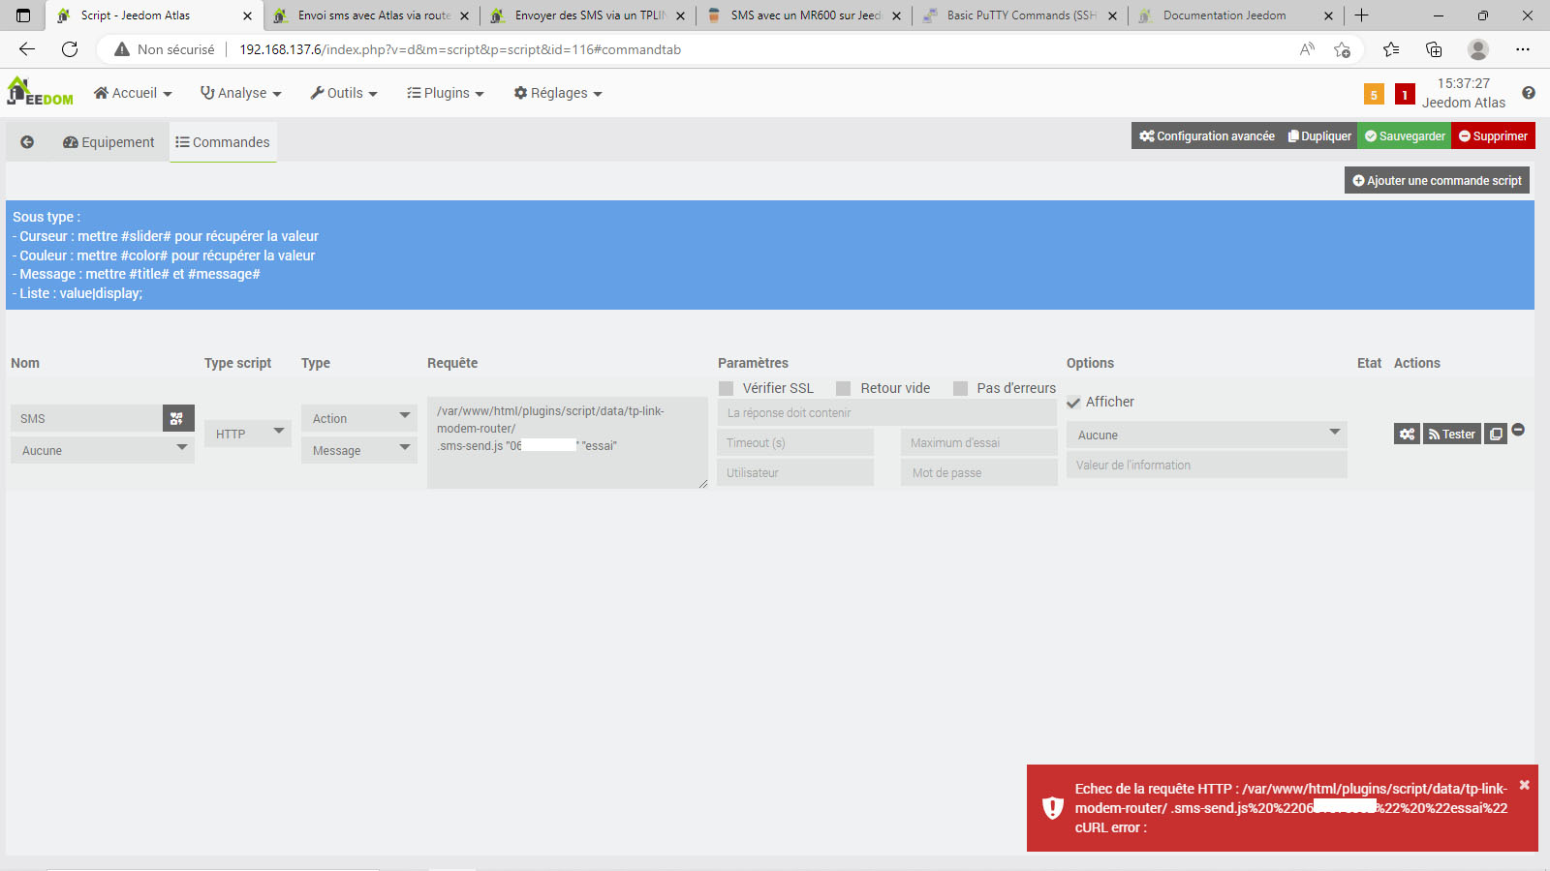Remove the SMS command with minus icon
The image size is (1550, 871).
click(x=1518, y=430)
